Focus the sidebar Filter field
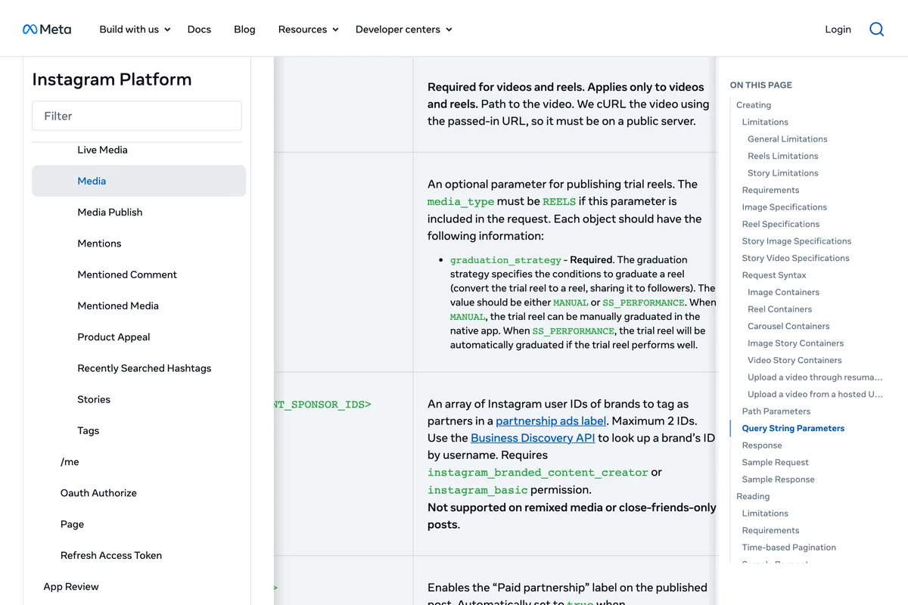908x605 pixels. pos(137,116)
